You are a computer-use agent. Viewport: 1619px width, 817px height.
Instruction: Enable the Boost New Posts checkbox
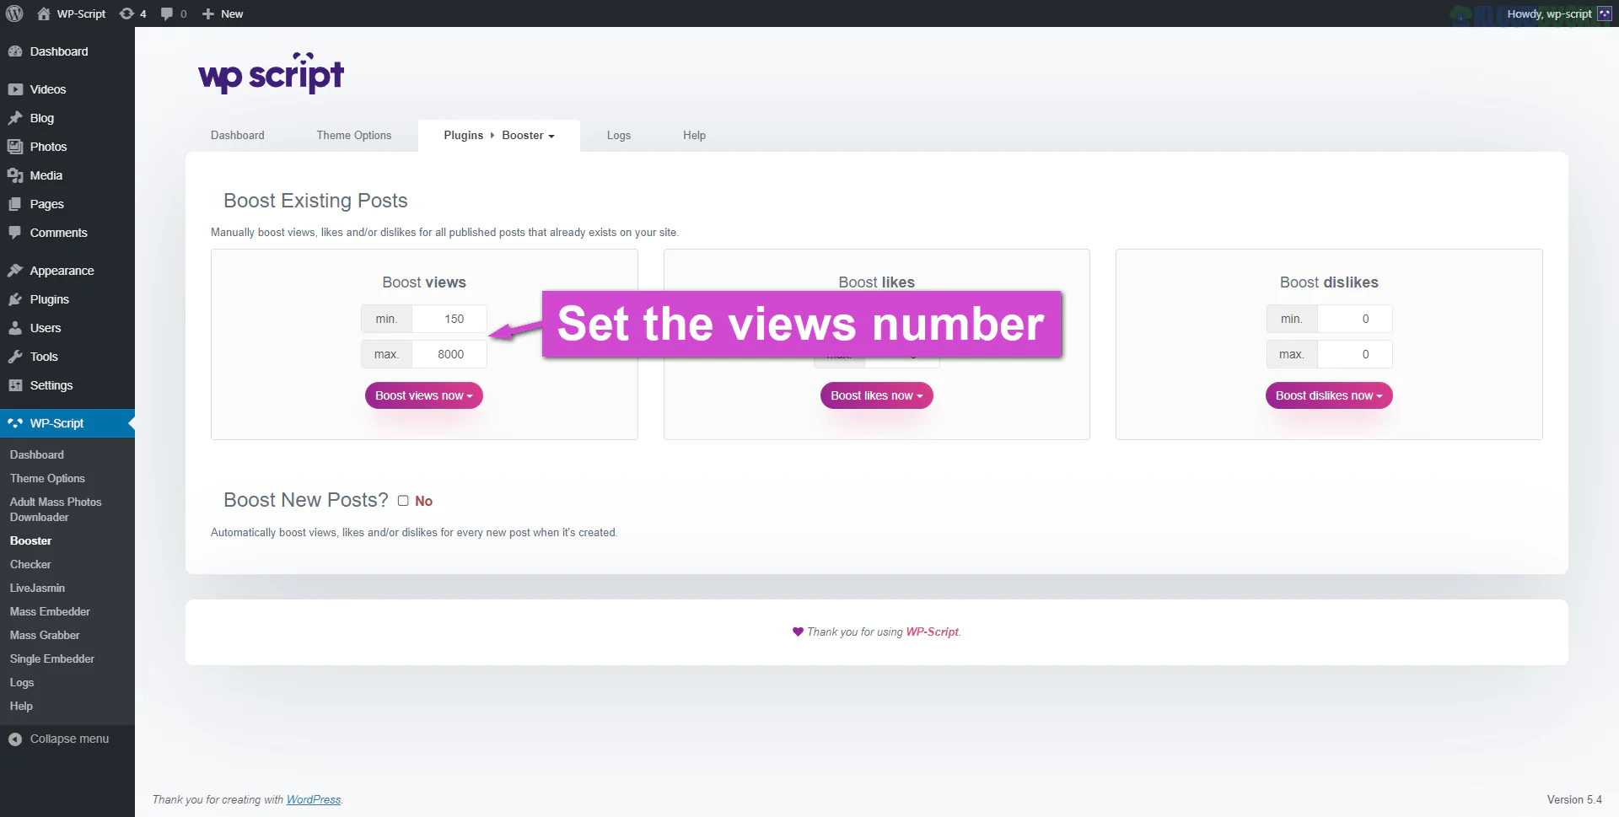403,501
